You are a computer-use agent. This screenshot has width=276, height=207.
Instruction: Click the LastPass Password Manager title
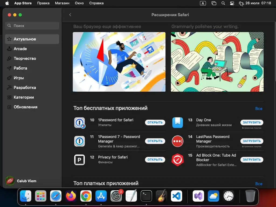[x=213, y=139]
